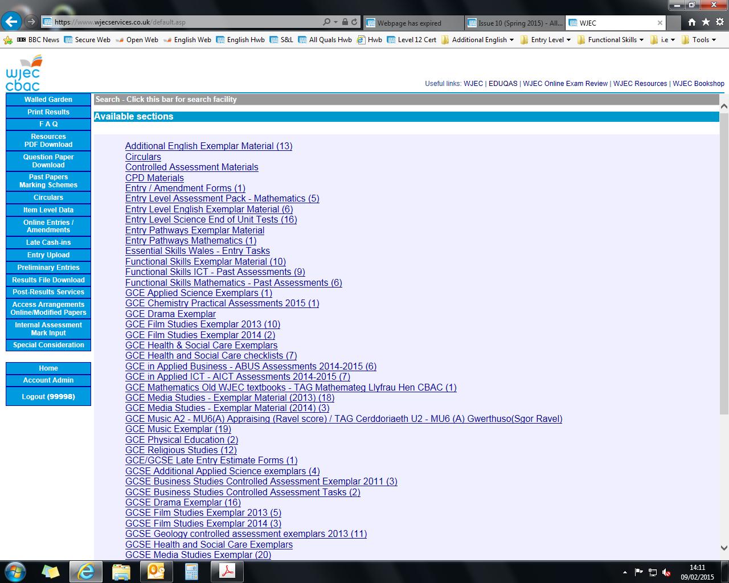Viewport: 729px width, 583px height.
Task: Switch to the Webpage has expired tab
Action: (x=414, y=23)
